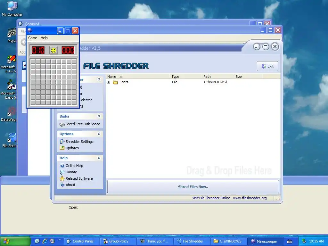Collapse the Disks panel chevron

99,116
